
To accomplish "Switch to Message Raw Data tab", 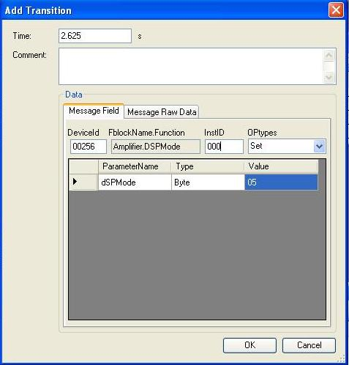I will [162, 112].
